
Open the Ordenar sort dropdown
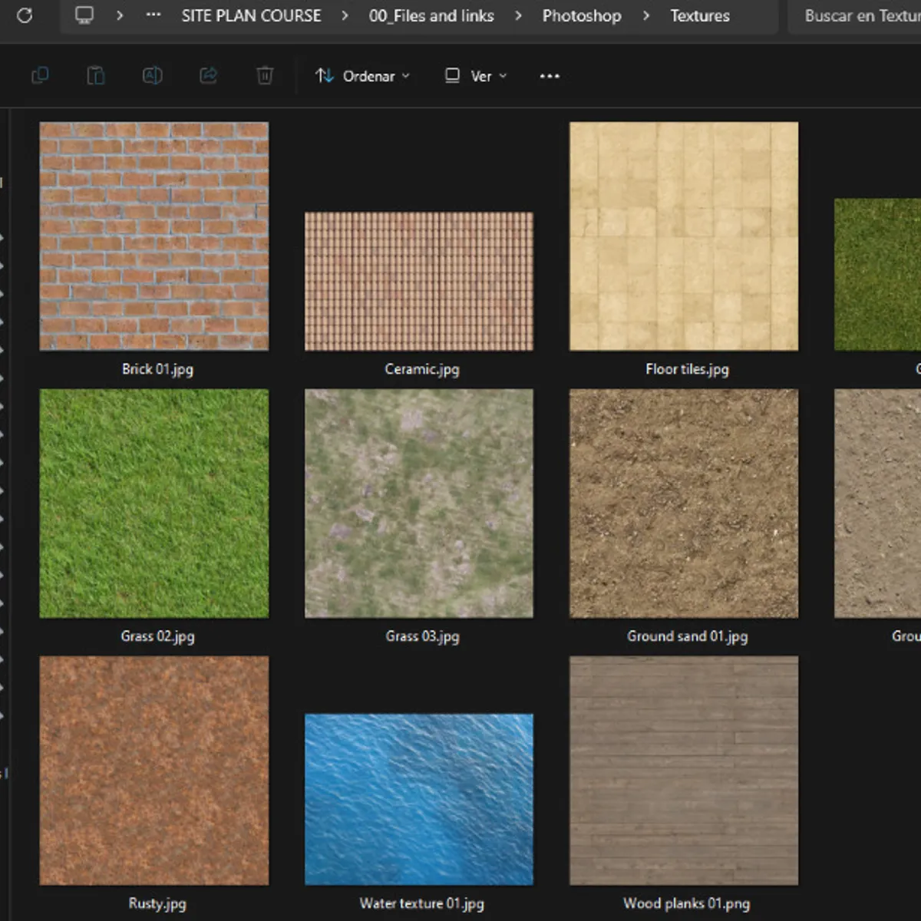[x=362, y=75]
